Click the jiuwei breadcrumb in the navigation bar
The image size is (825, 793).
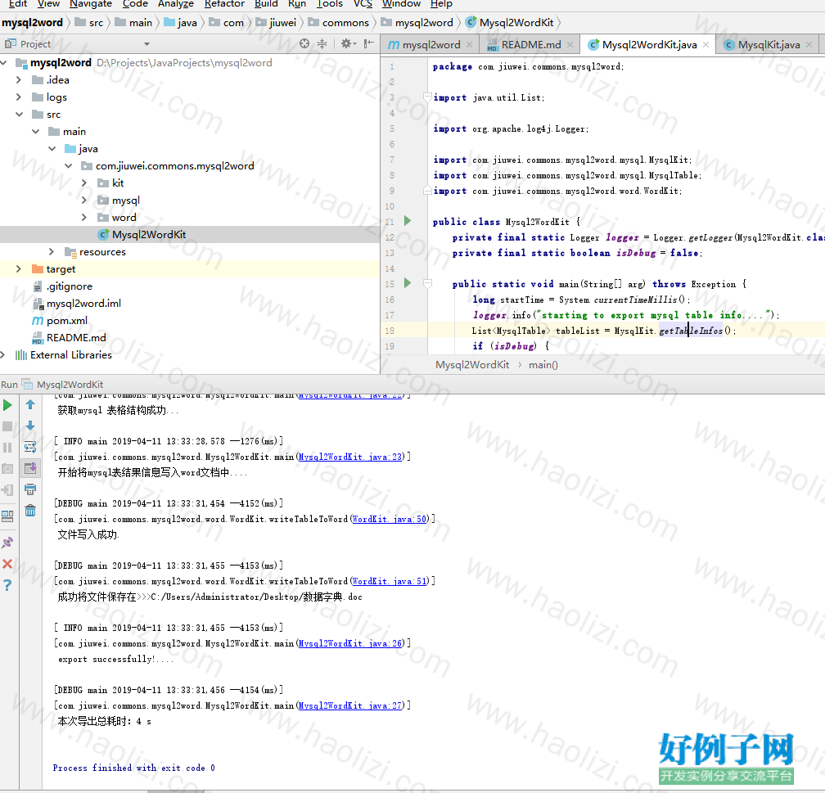pos(277,23)
